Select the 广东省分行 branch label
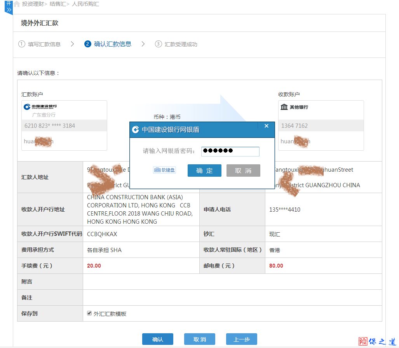 (x=44, y=115)
